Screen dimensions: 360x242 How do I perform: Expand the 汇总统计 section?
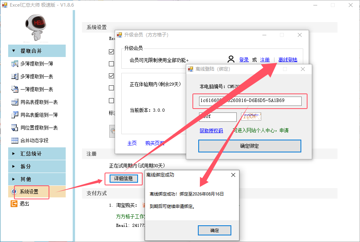tap(37, 154)
